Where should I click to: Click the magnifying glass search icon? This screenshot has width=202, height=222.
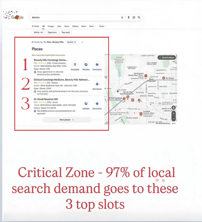tap(139, 17)
